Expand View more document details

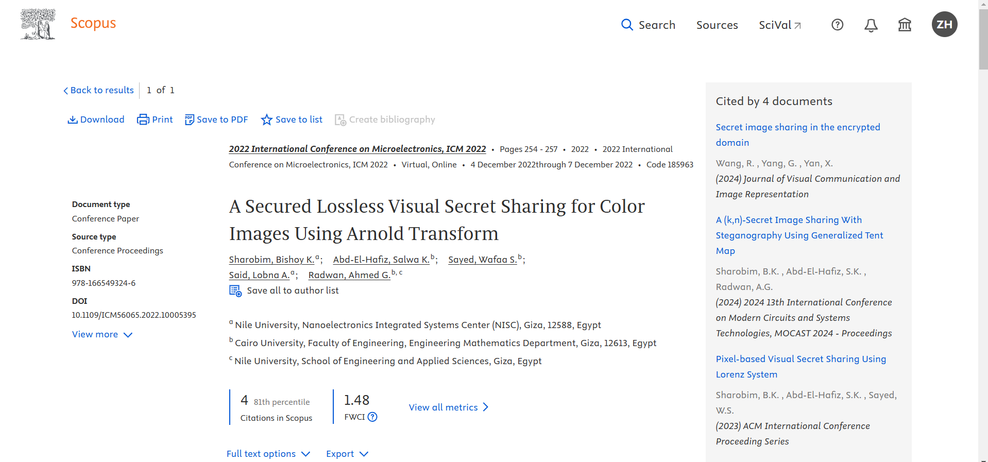(x=102, y=334)
